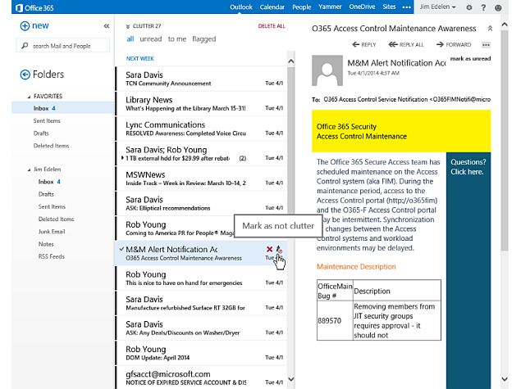521x389 pixels.
Task: Filter messages by unread
Action: click(151, 39)
